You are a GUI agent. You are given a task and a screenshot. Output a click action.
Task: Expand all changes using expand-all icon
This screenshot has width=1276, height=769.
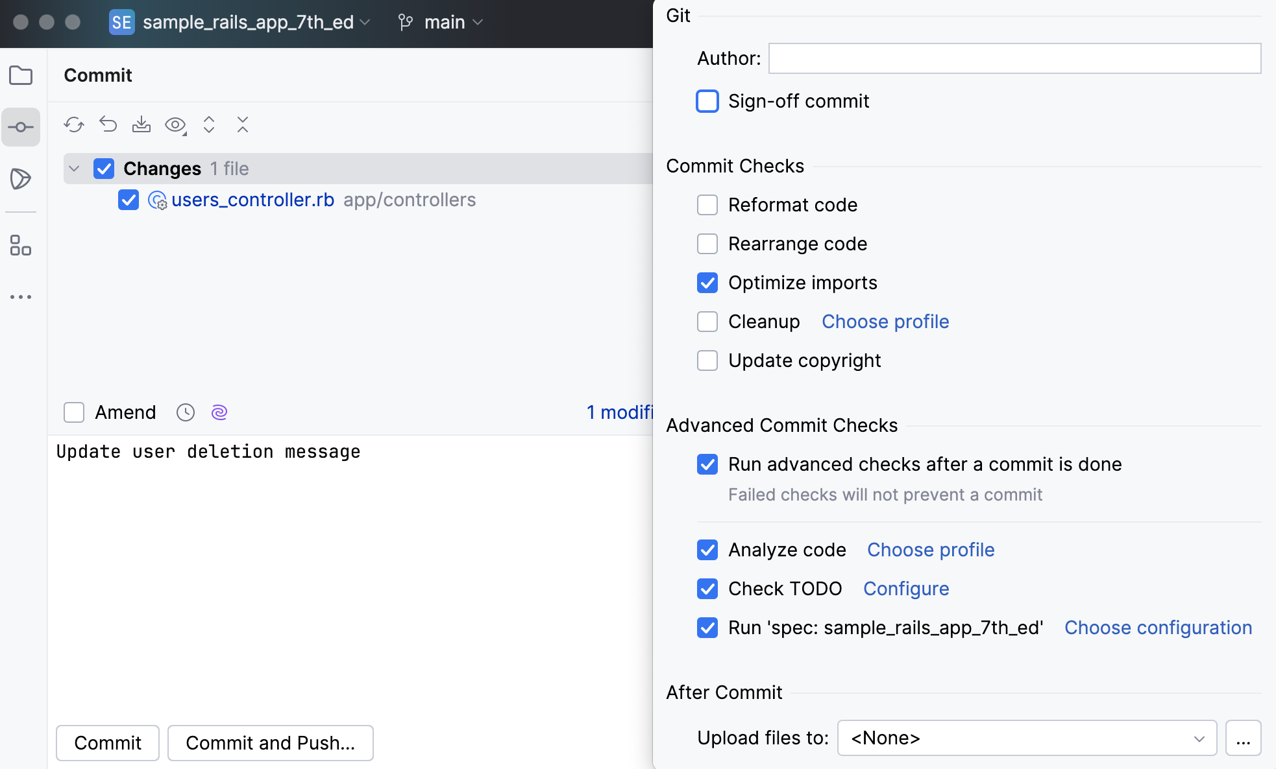tap(209, 124)
